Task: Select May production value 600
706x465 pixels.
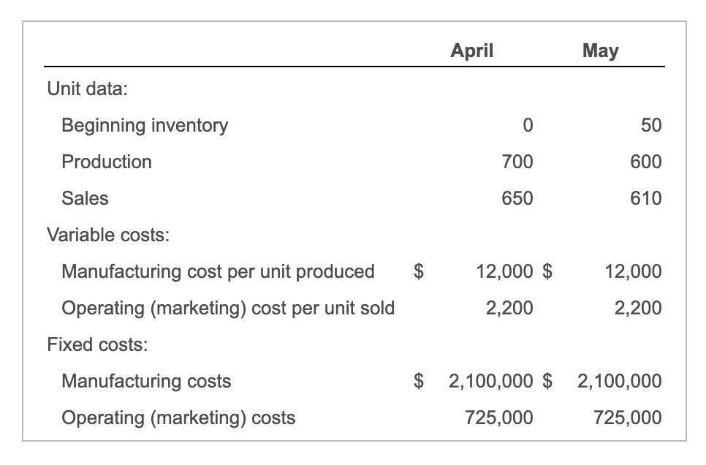Action: pos(647,162)
